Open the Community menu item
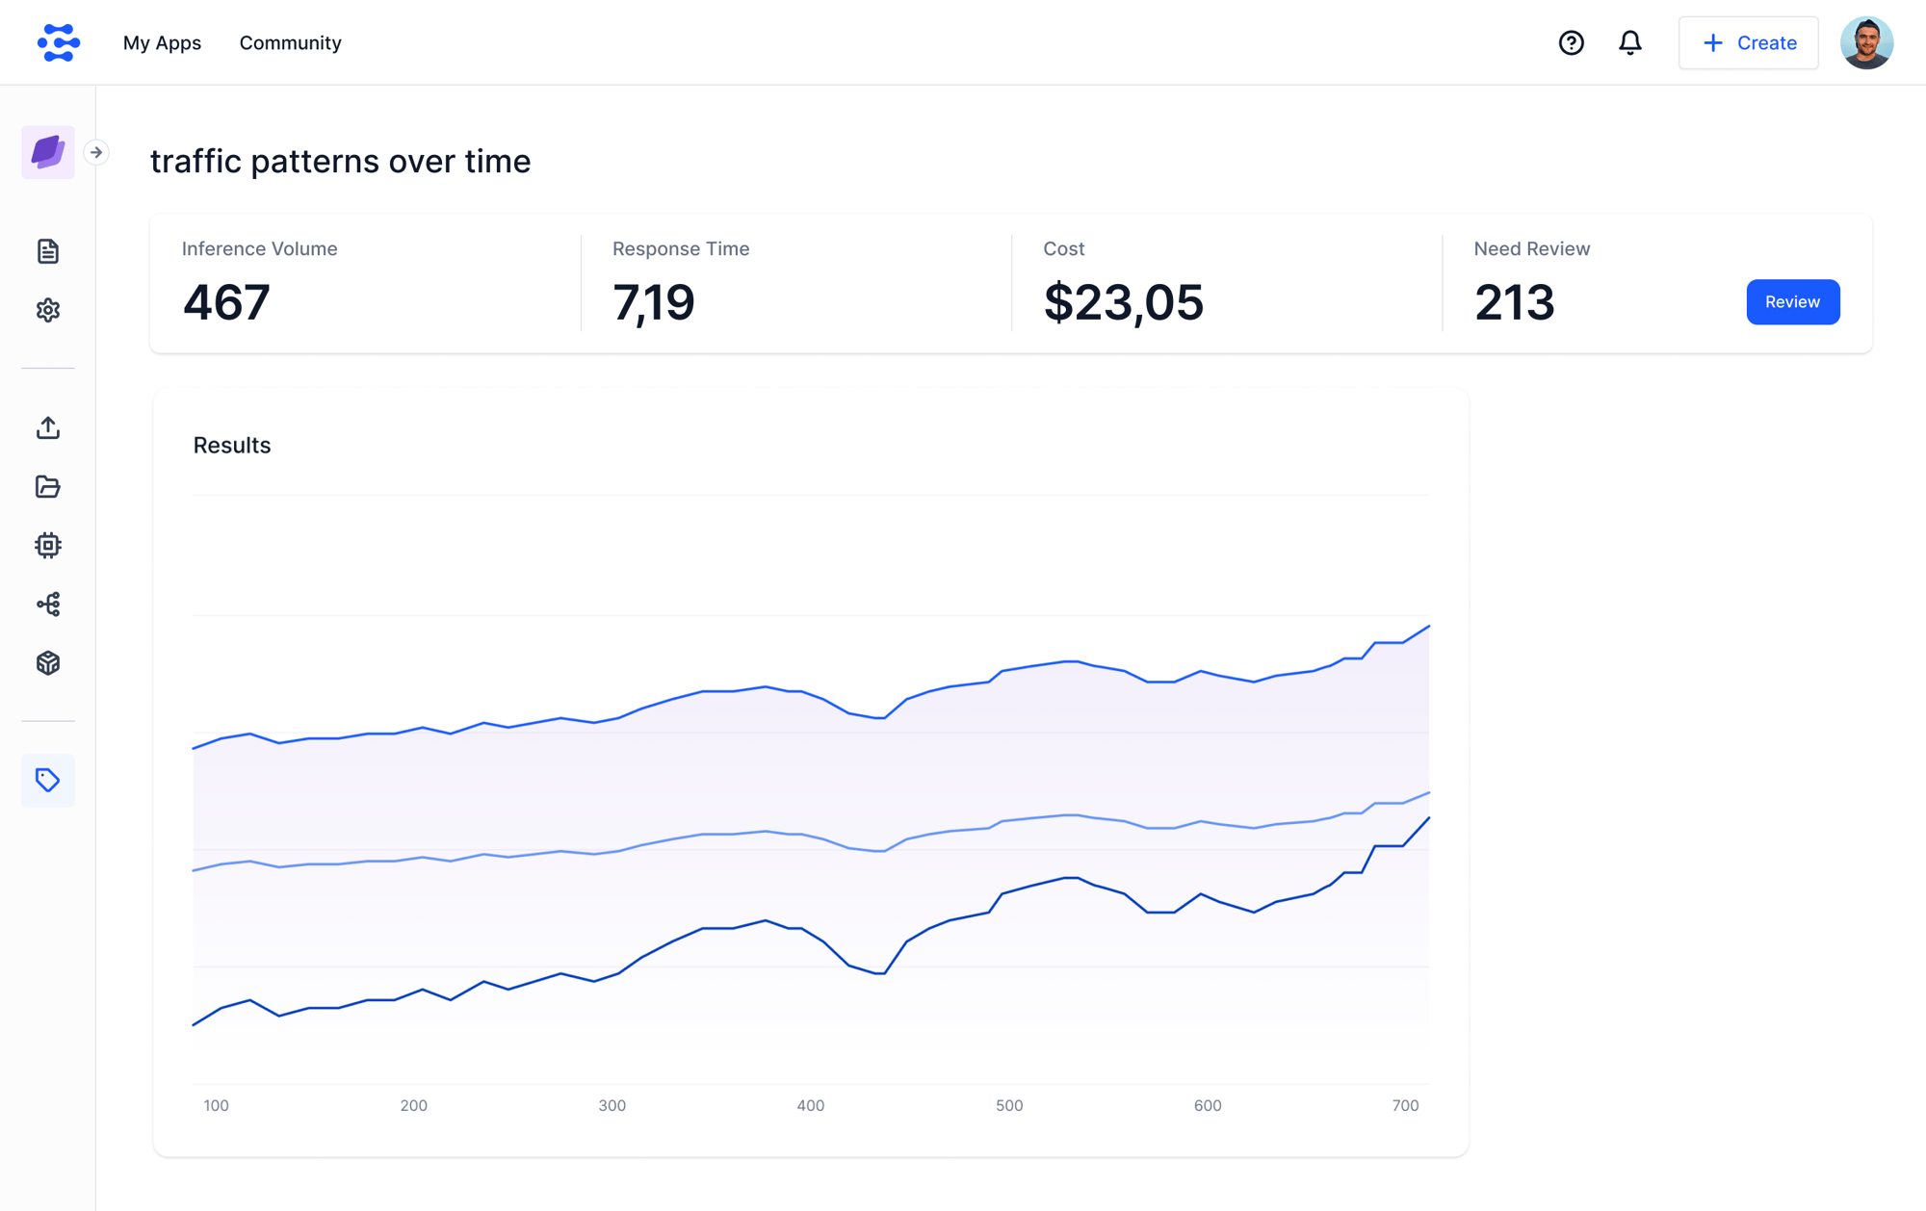 click(x=290, y=42)
